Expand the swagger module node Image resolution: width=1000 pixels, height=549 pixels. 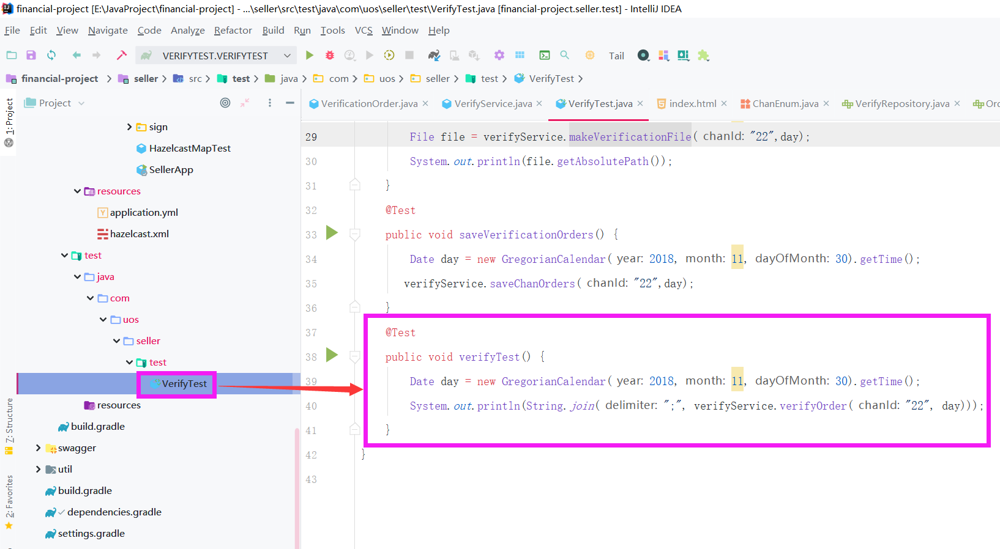pyautogui.click(x=39, y=448)
